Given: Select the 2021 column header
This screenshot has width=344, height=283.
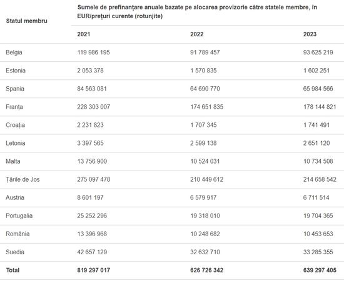Looking at the screenshot, I should click(x=84, y=34).
